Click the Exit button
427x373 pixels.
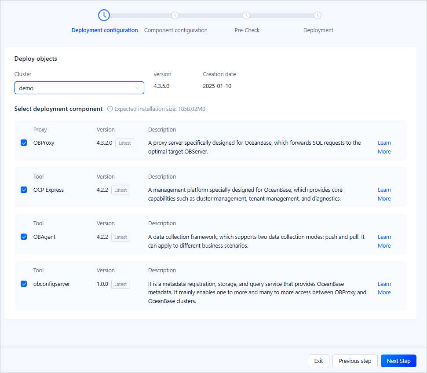[x=318, y=361]
